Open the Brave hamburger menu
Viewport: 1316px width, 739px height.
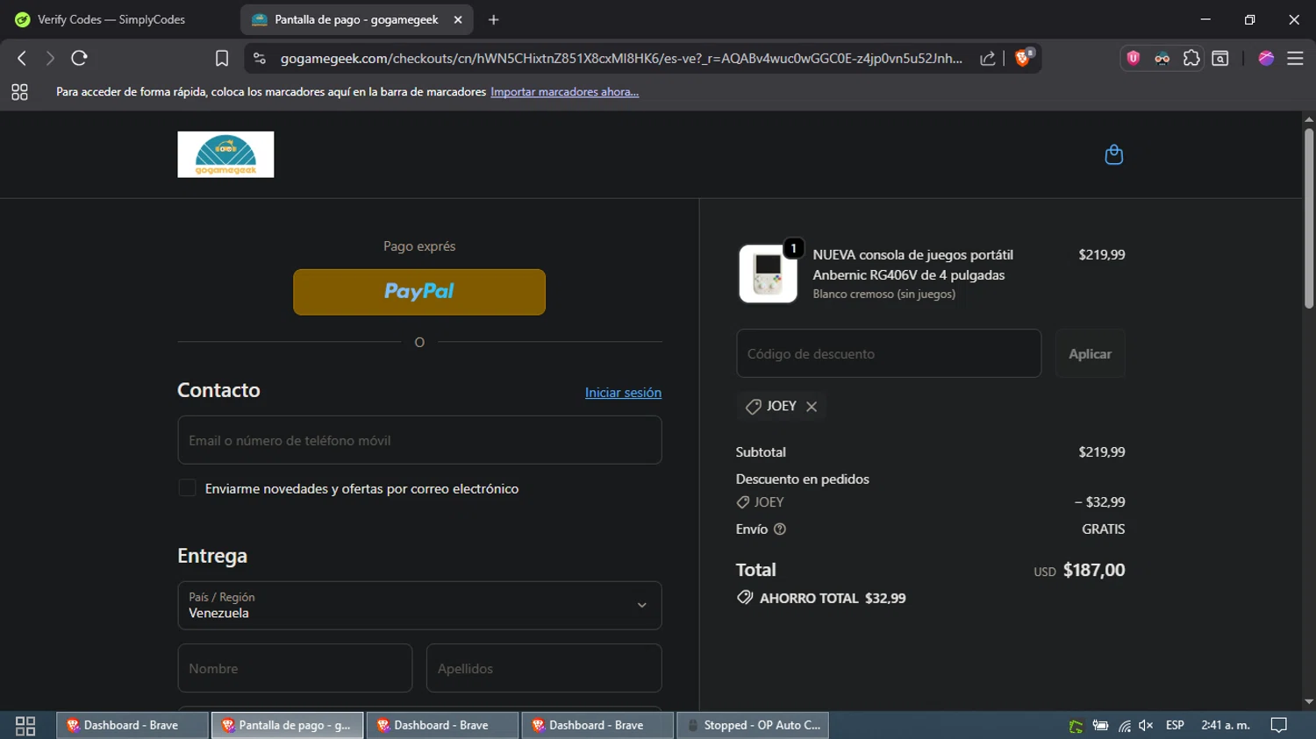[1295, 58]
